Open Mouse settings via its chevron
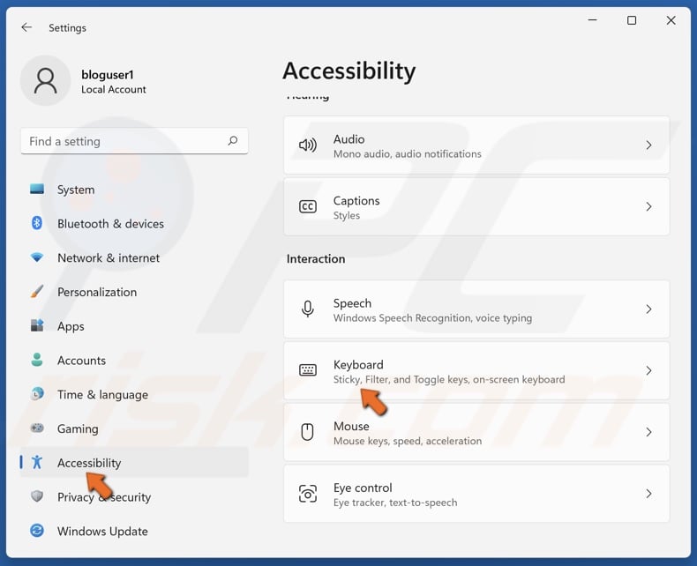Image resolution: width=697 pixels, height=566 pixels. [x=648, y=432]
